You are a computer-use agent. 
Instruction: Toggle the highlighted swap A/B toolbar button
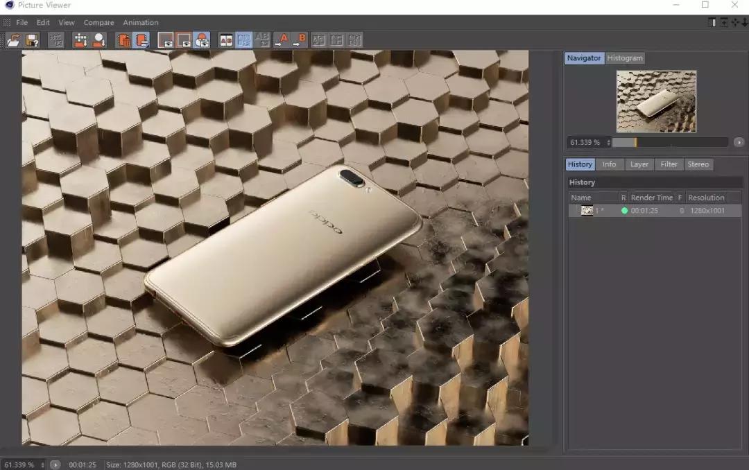(244, 40)
